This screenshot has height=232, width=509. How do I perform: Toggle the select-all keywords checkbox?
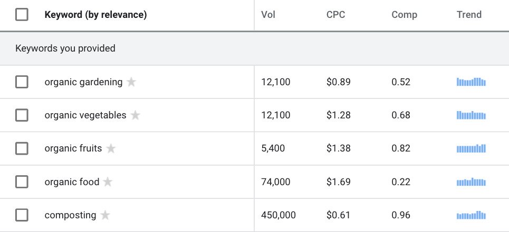pyautogui.click(x=22, y=15)
